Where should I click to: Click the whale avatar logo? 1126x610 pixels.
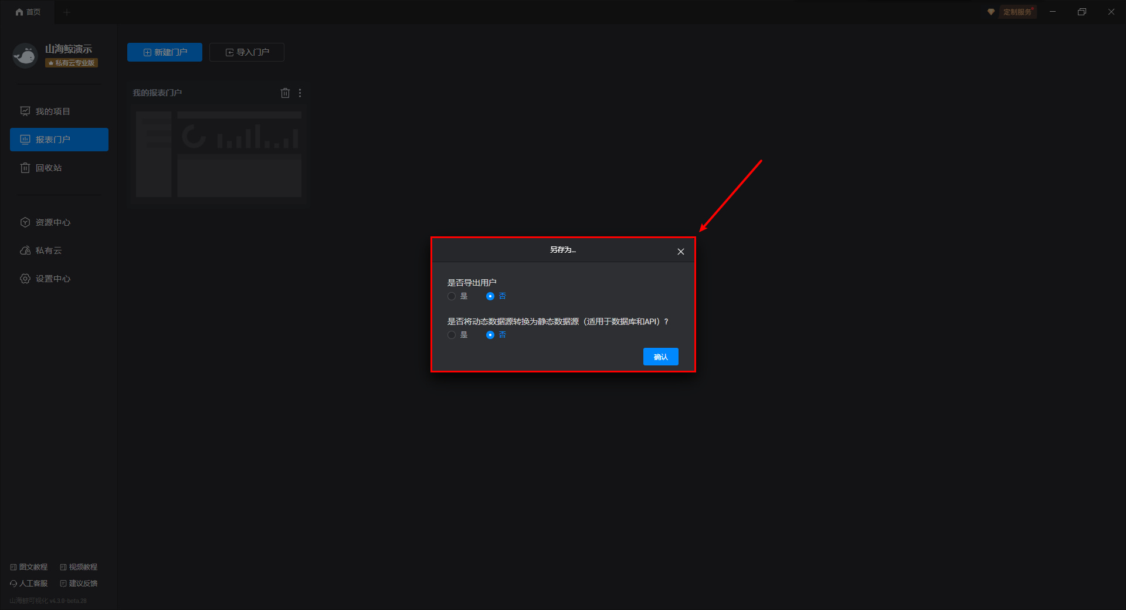tap(25, 56)
